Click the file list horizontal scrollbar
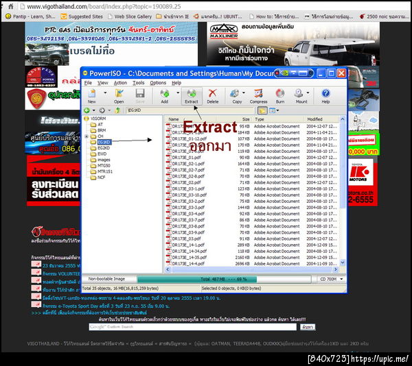Viewport: 412px width, 366px height. coord(252,269)
